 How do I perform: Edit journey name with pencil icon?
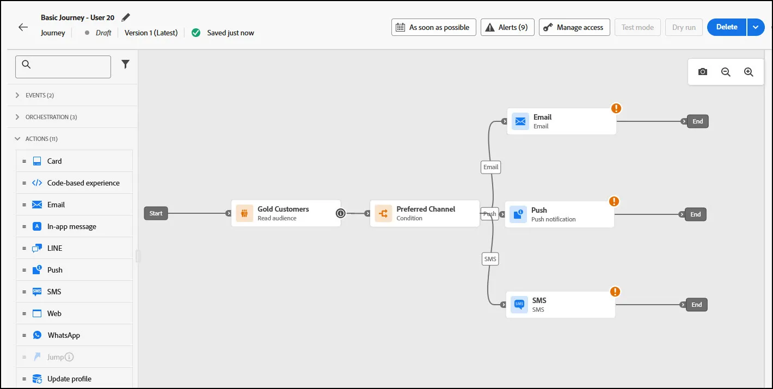tap(126, 17)
